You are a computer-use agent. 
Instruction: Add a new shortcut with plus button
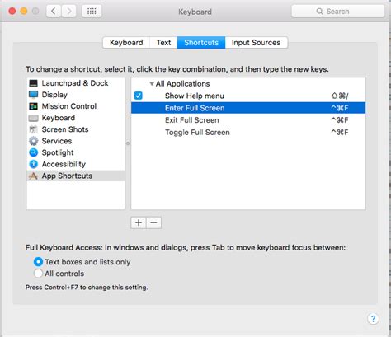[x=139, y=222]
